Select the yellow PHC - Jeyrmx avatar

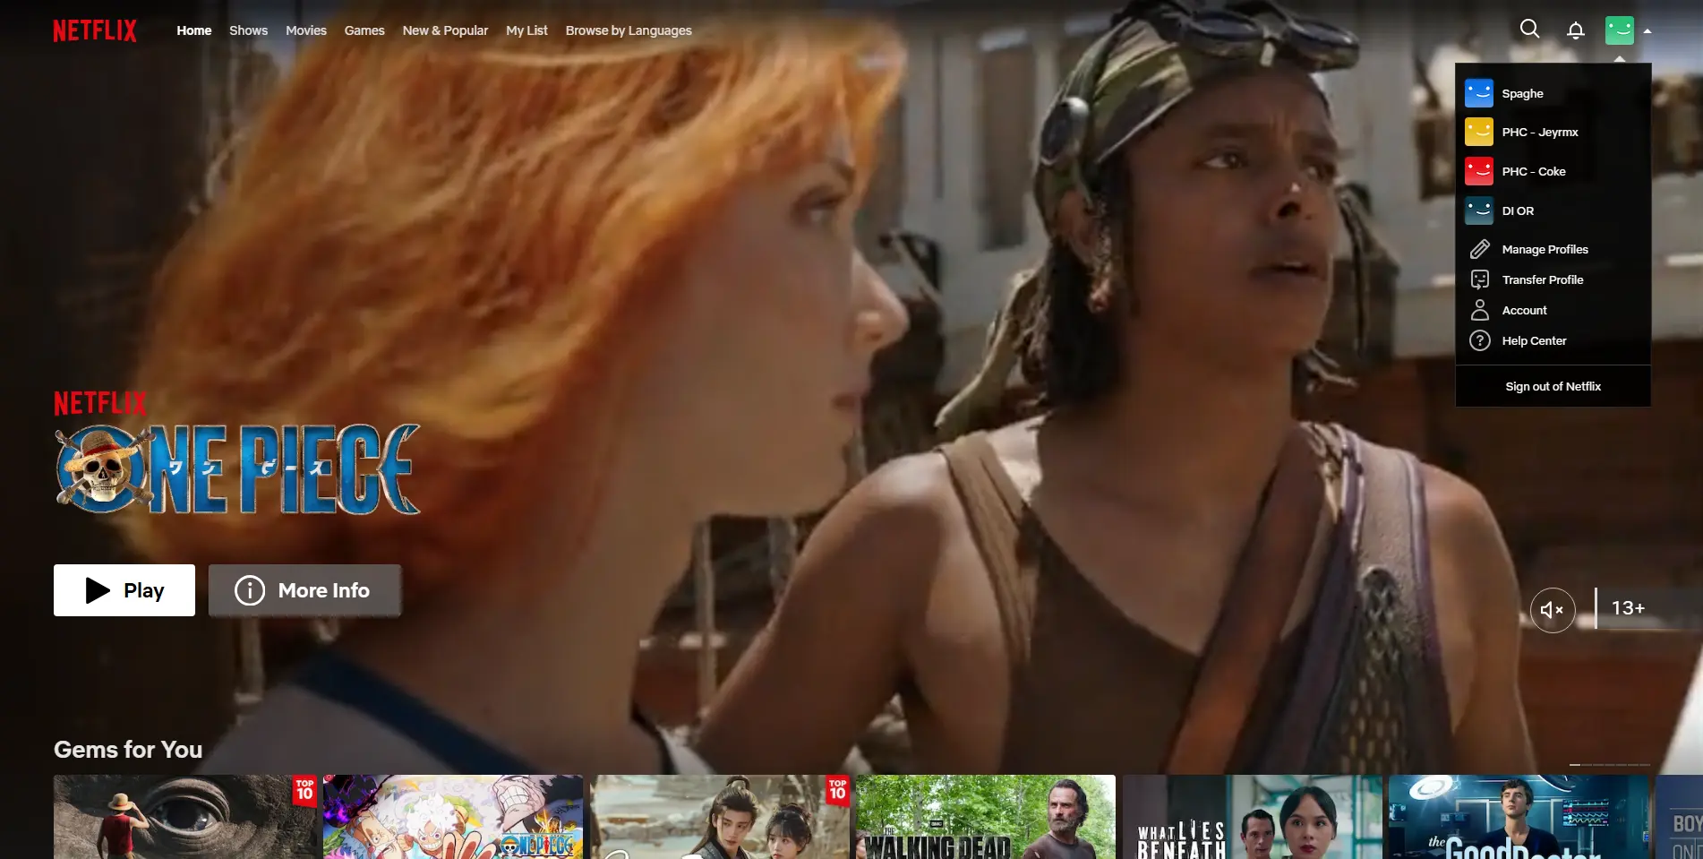[1479, 132]
